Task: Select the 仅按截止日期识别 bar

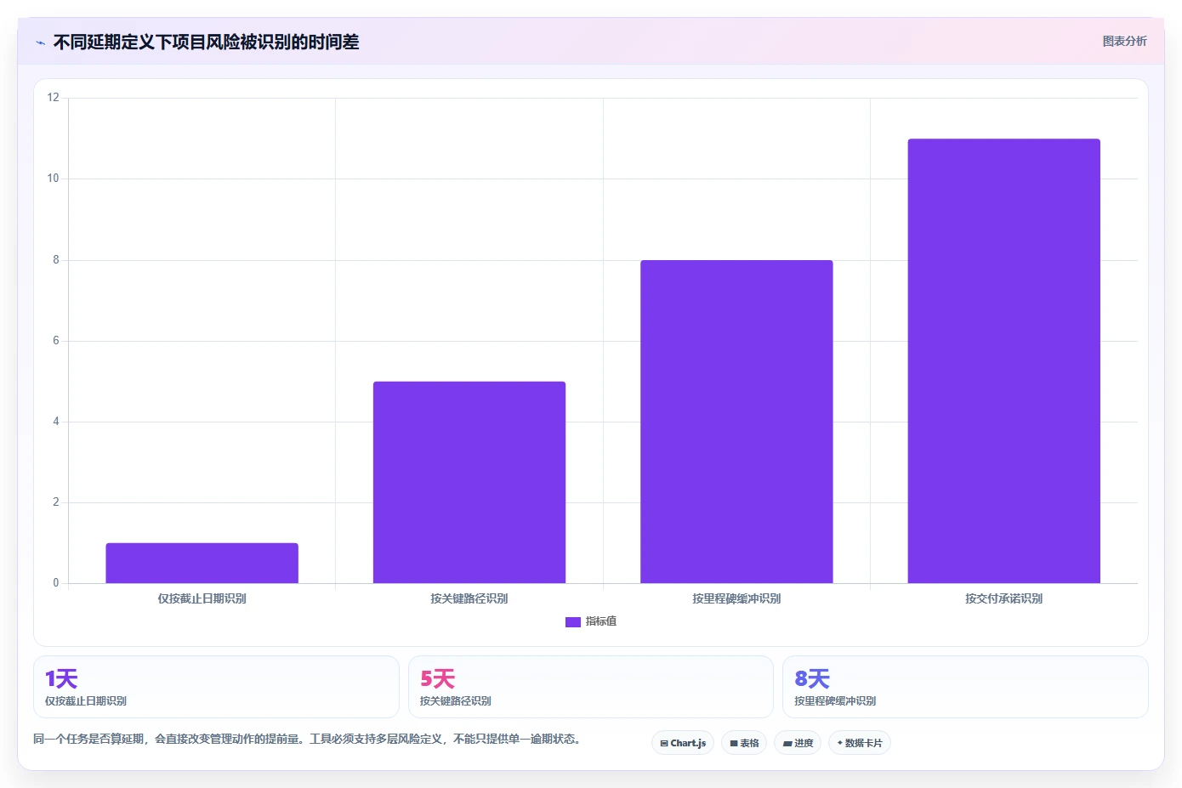Action: click(202, 563)
